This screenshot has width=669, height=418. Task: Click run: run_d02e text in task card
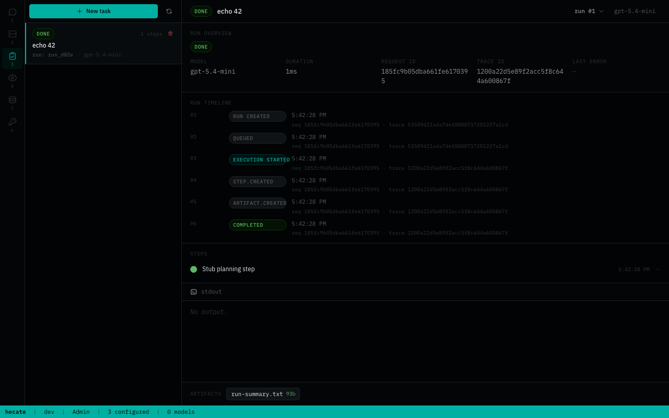click(53, 54)
